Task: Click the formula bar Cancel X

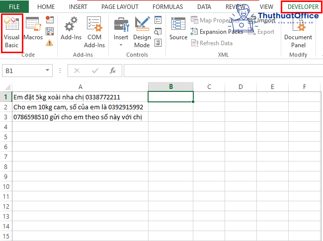Action: click(77, 71)
